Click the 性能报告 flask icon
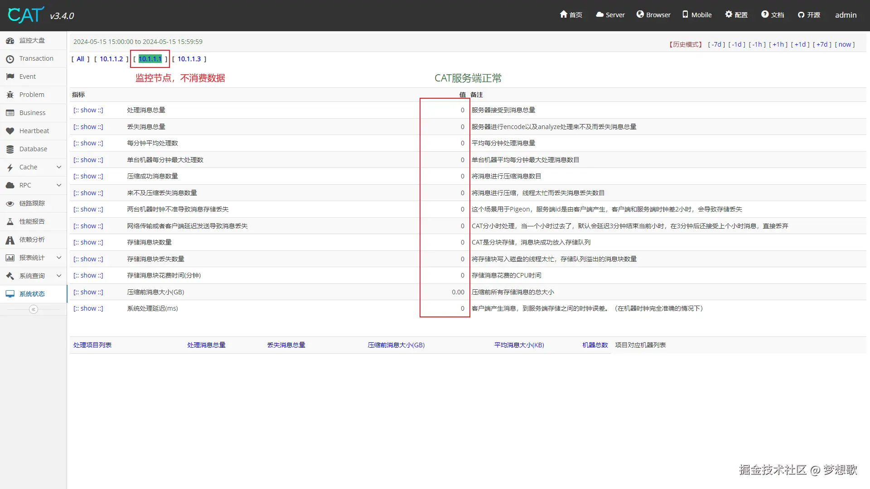 point(10,221)
